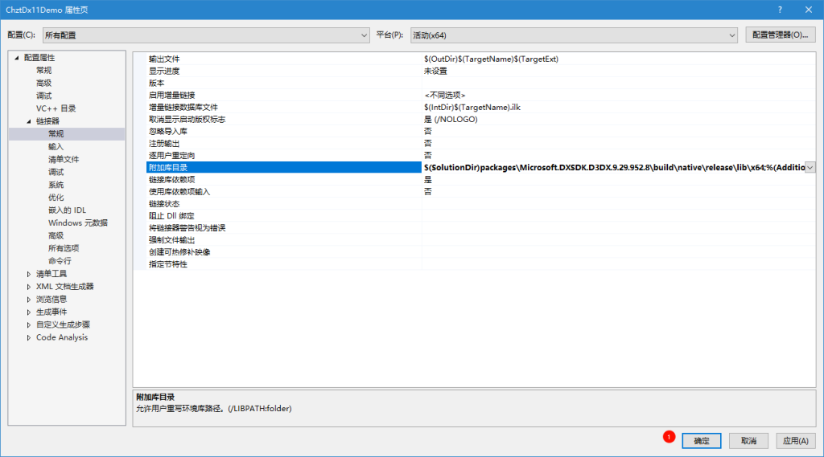Click the 取消 (Cancel) button
Viewport: 824px width, 457px height.
748,441
